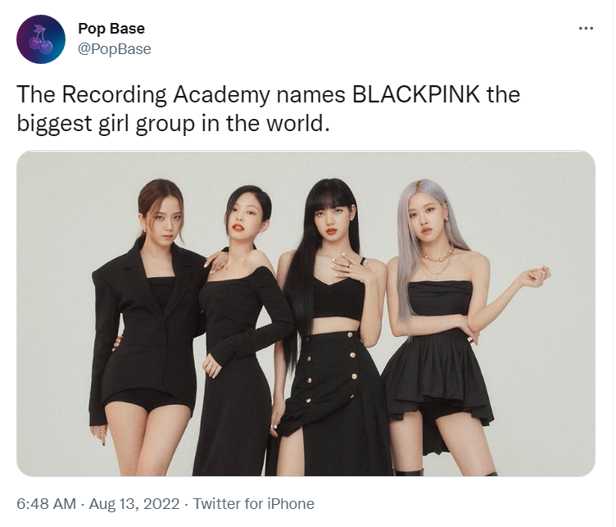The width and height of the screenshot is (616, 527).
Task: Click the Twitter for iPhone source label
Action: pyautogui.click(x=253, y=504)
